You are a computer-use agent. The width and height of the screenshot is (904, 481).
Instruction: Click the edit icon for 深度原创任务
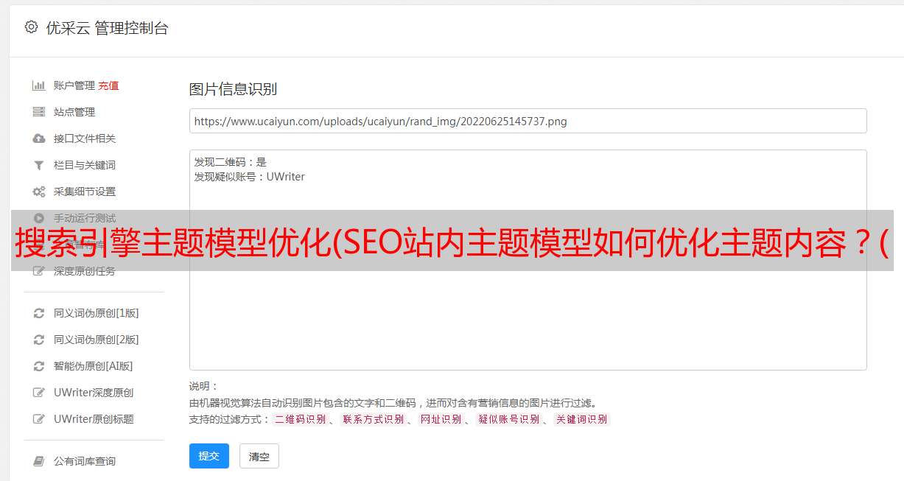[x=39, y=271]
